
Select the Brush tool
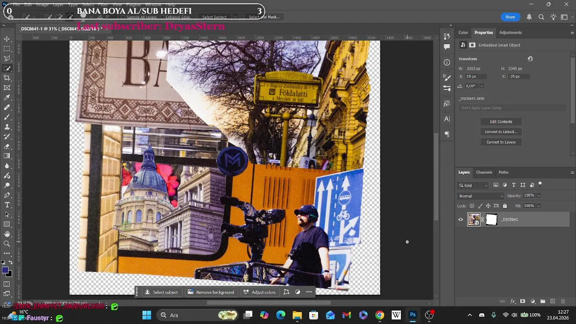point(7,117)
